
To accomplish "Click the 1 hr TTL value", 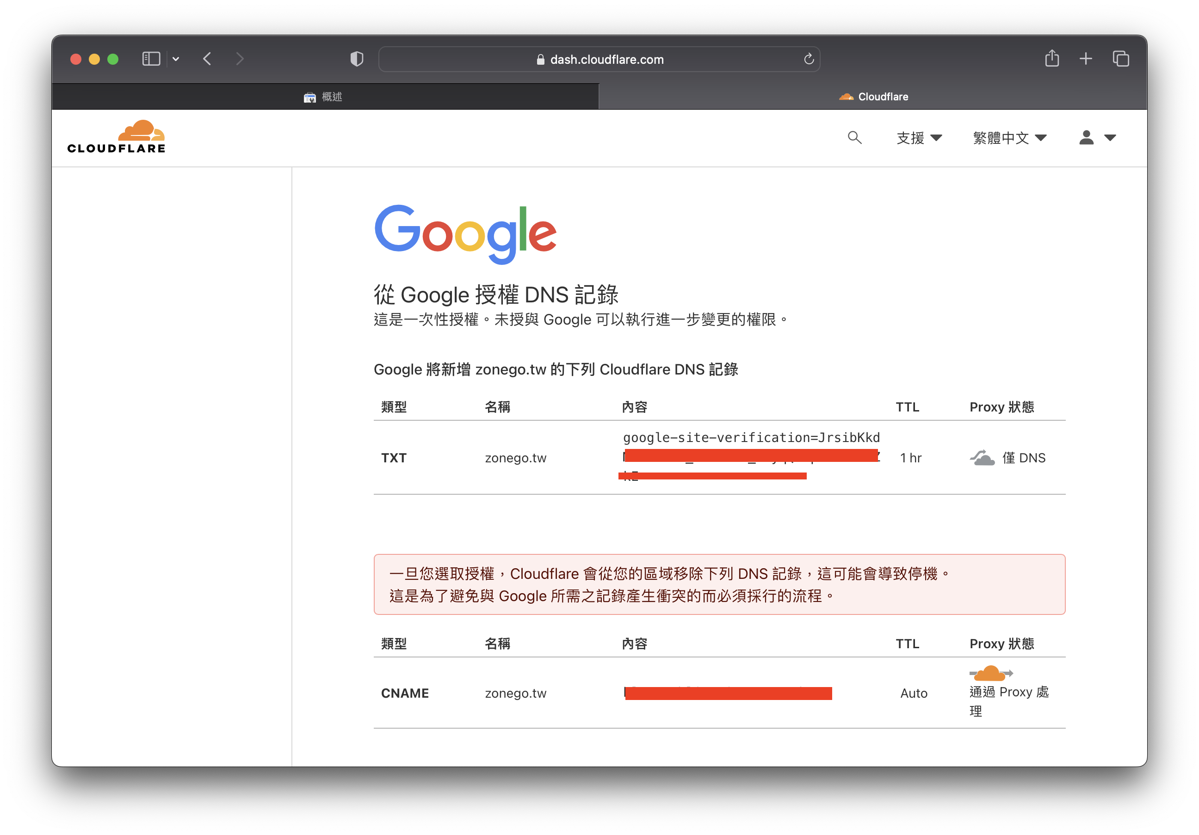I will [911, 458].
